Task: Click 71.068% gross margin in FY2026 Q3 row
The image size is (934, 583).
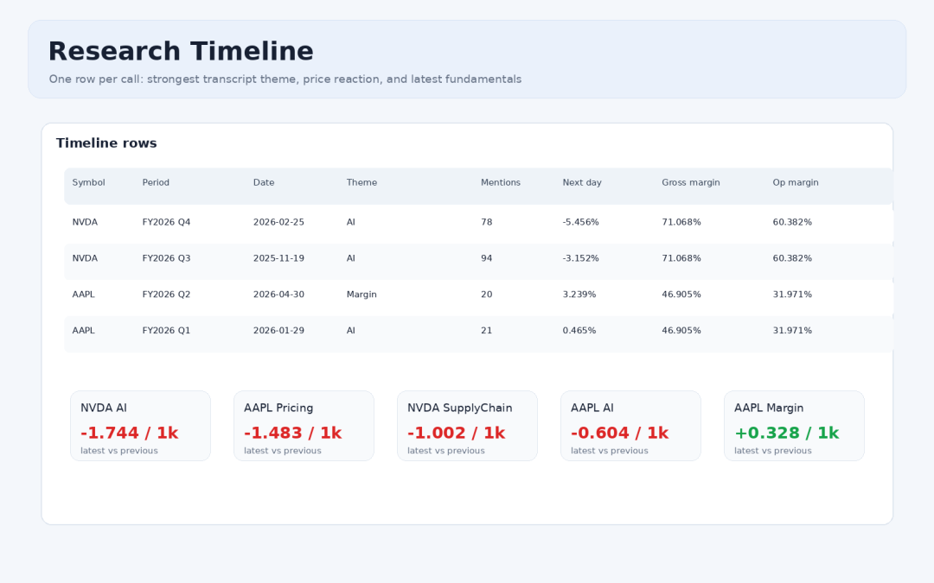Action: (x=681, y=258)
